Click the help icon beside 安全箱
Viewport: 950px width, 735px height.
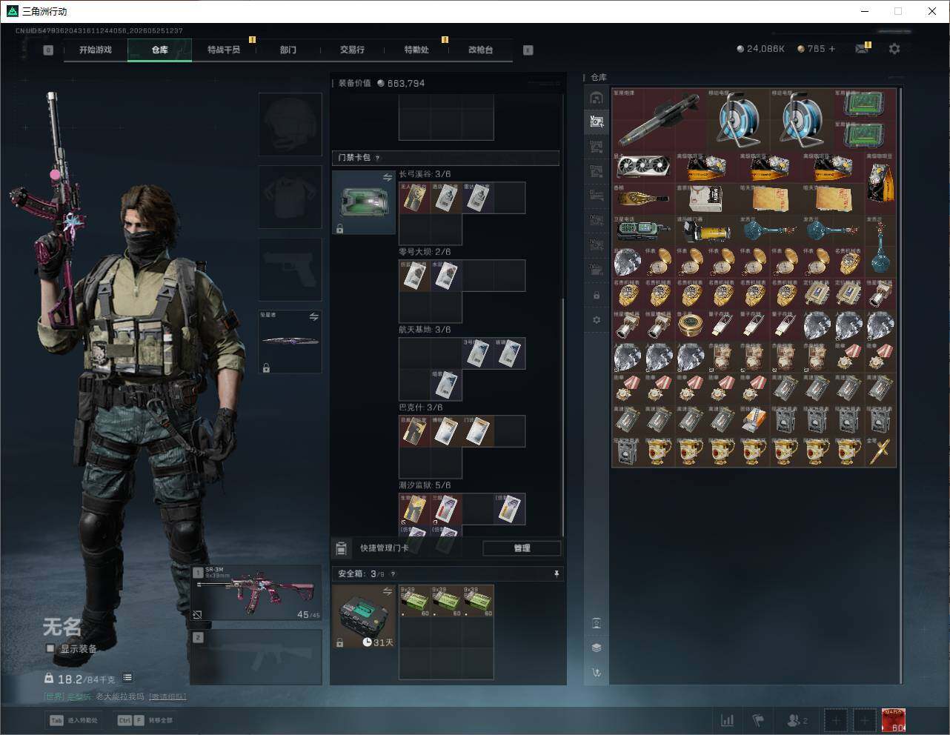click(393, 574)
